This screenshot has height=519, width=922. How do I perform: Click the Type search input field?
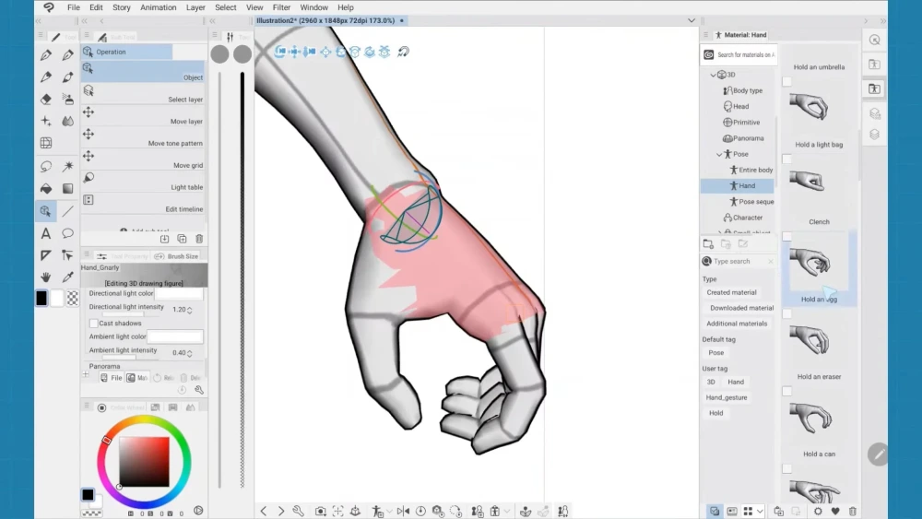(739, 261)
